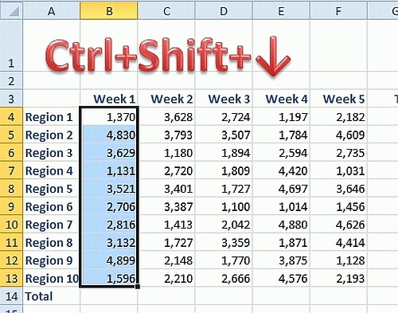Click the Week 1 header cell

pos(109,99)
